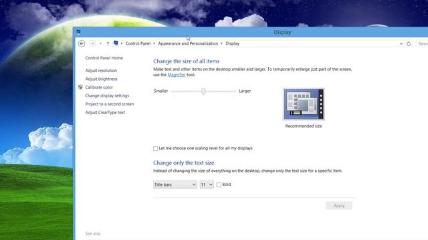Viewport: 428px width, 240px height.
Task: Click the Smaller-Larger size slider thumb
Action: (x=203, y=91)
